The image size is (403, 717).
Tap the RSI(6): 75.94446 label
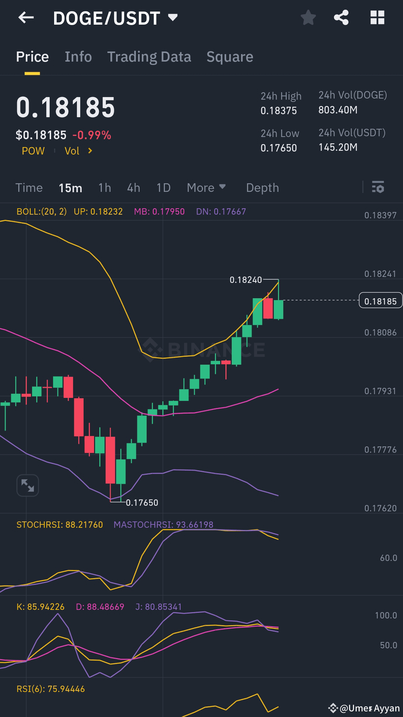point(51,689)
